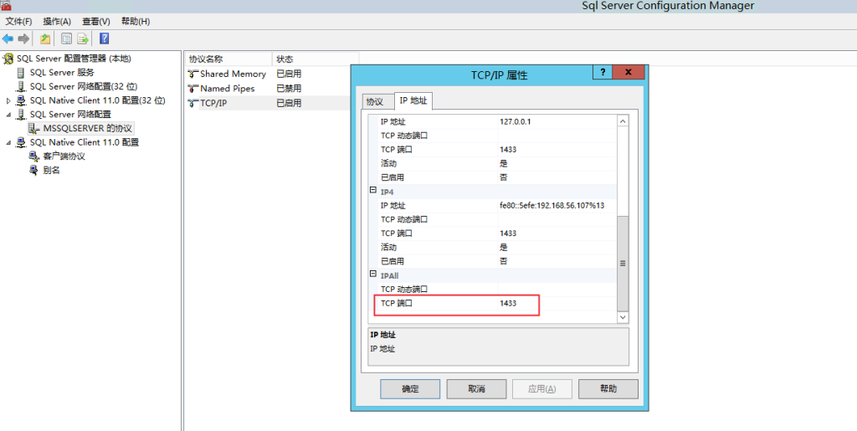Click the 客户端协议 tree icon
Image resolution: width=857 pixels, height=431 pixels.
pyautogui.click(x=33, y=156)
